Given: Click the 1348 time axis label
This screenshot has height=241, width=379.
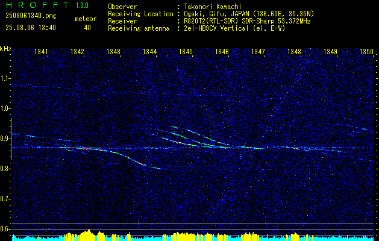Looking at the screenshot, I should point(294,52).
